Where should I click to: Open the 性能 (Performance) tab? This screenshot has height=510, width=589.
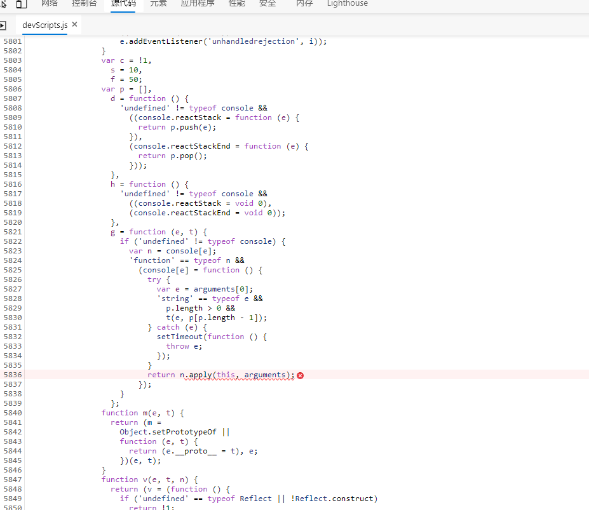[x=236, y=3]
